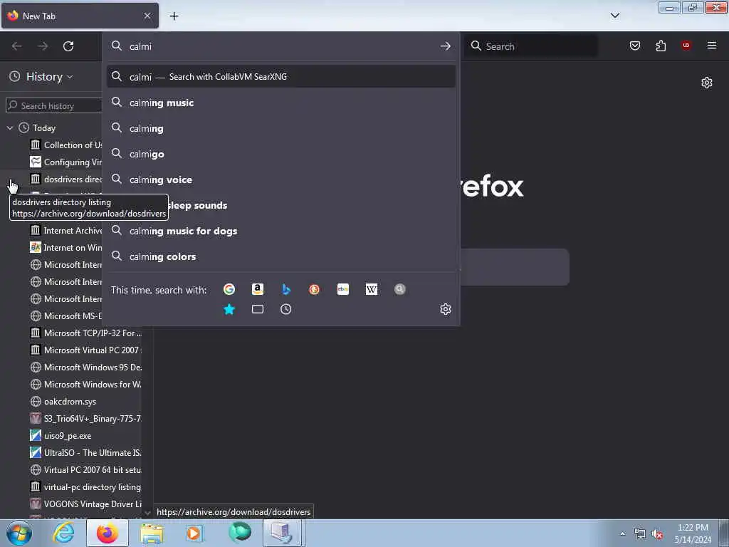Image resolution: width=729 pixels, height=547 pixels.
Task: Open virtual-pc directory listing history entry
Action: (x=85, y=487)
